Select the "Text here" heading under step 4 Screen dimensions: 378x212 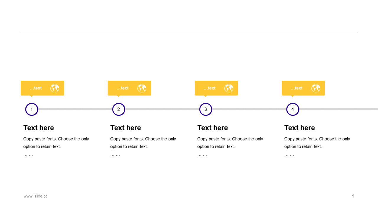(299, 128)
